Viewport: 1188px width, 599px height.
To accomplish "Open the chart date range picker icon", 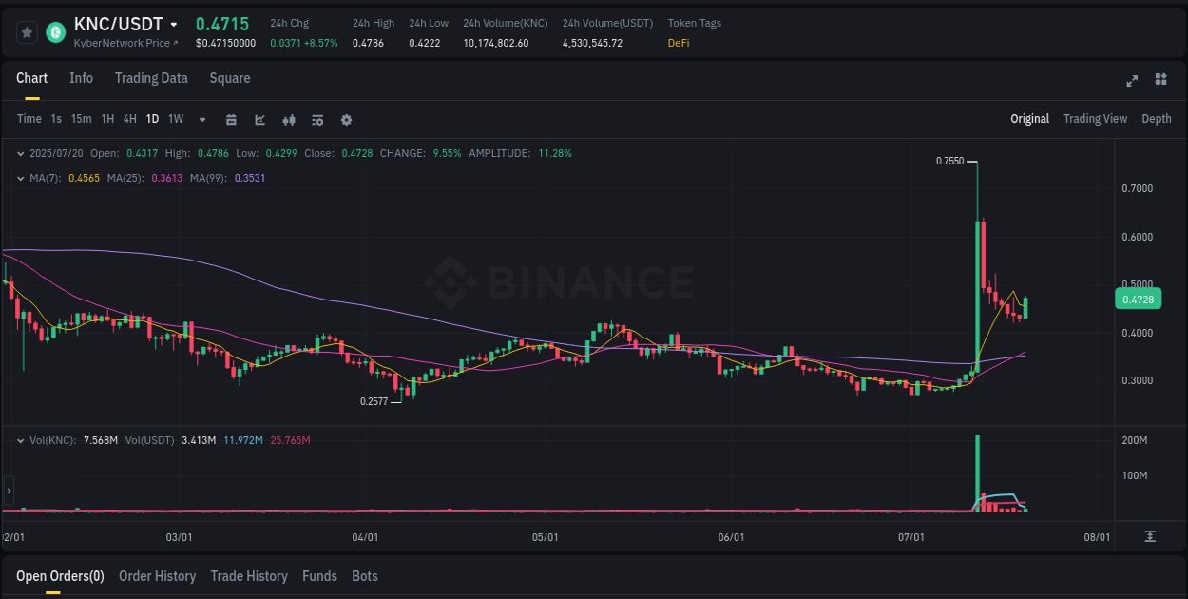I will (x=231, y=120).
